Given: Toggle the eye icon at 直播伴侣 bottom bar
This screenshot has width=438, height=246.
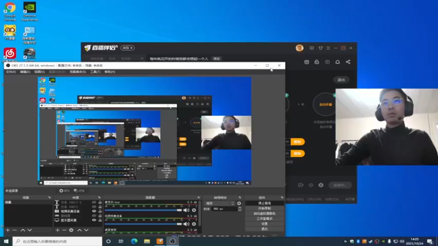Looking at the screenshot, I should tap(311, 185).
